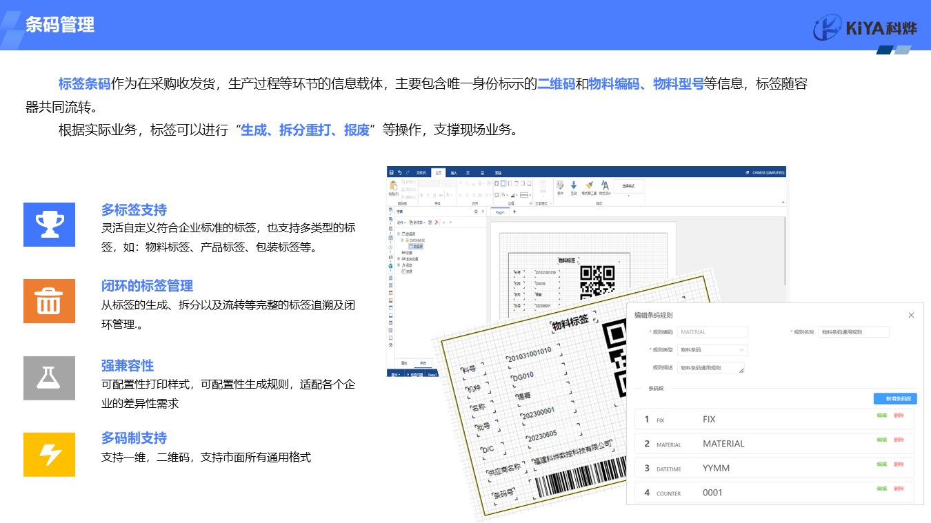Click the red X delete icon in dictionary panel
Viewport: 931px width, 523px height.
coord(437,223)
